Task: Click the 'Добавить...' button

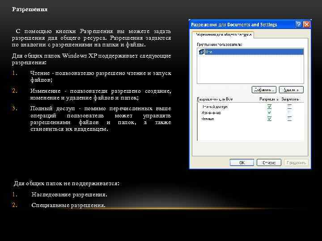Action: click(264, 90)
